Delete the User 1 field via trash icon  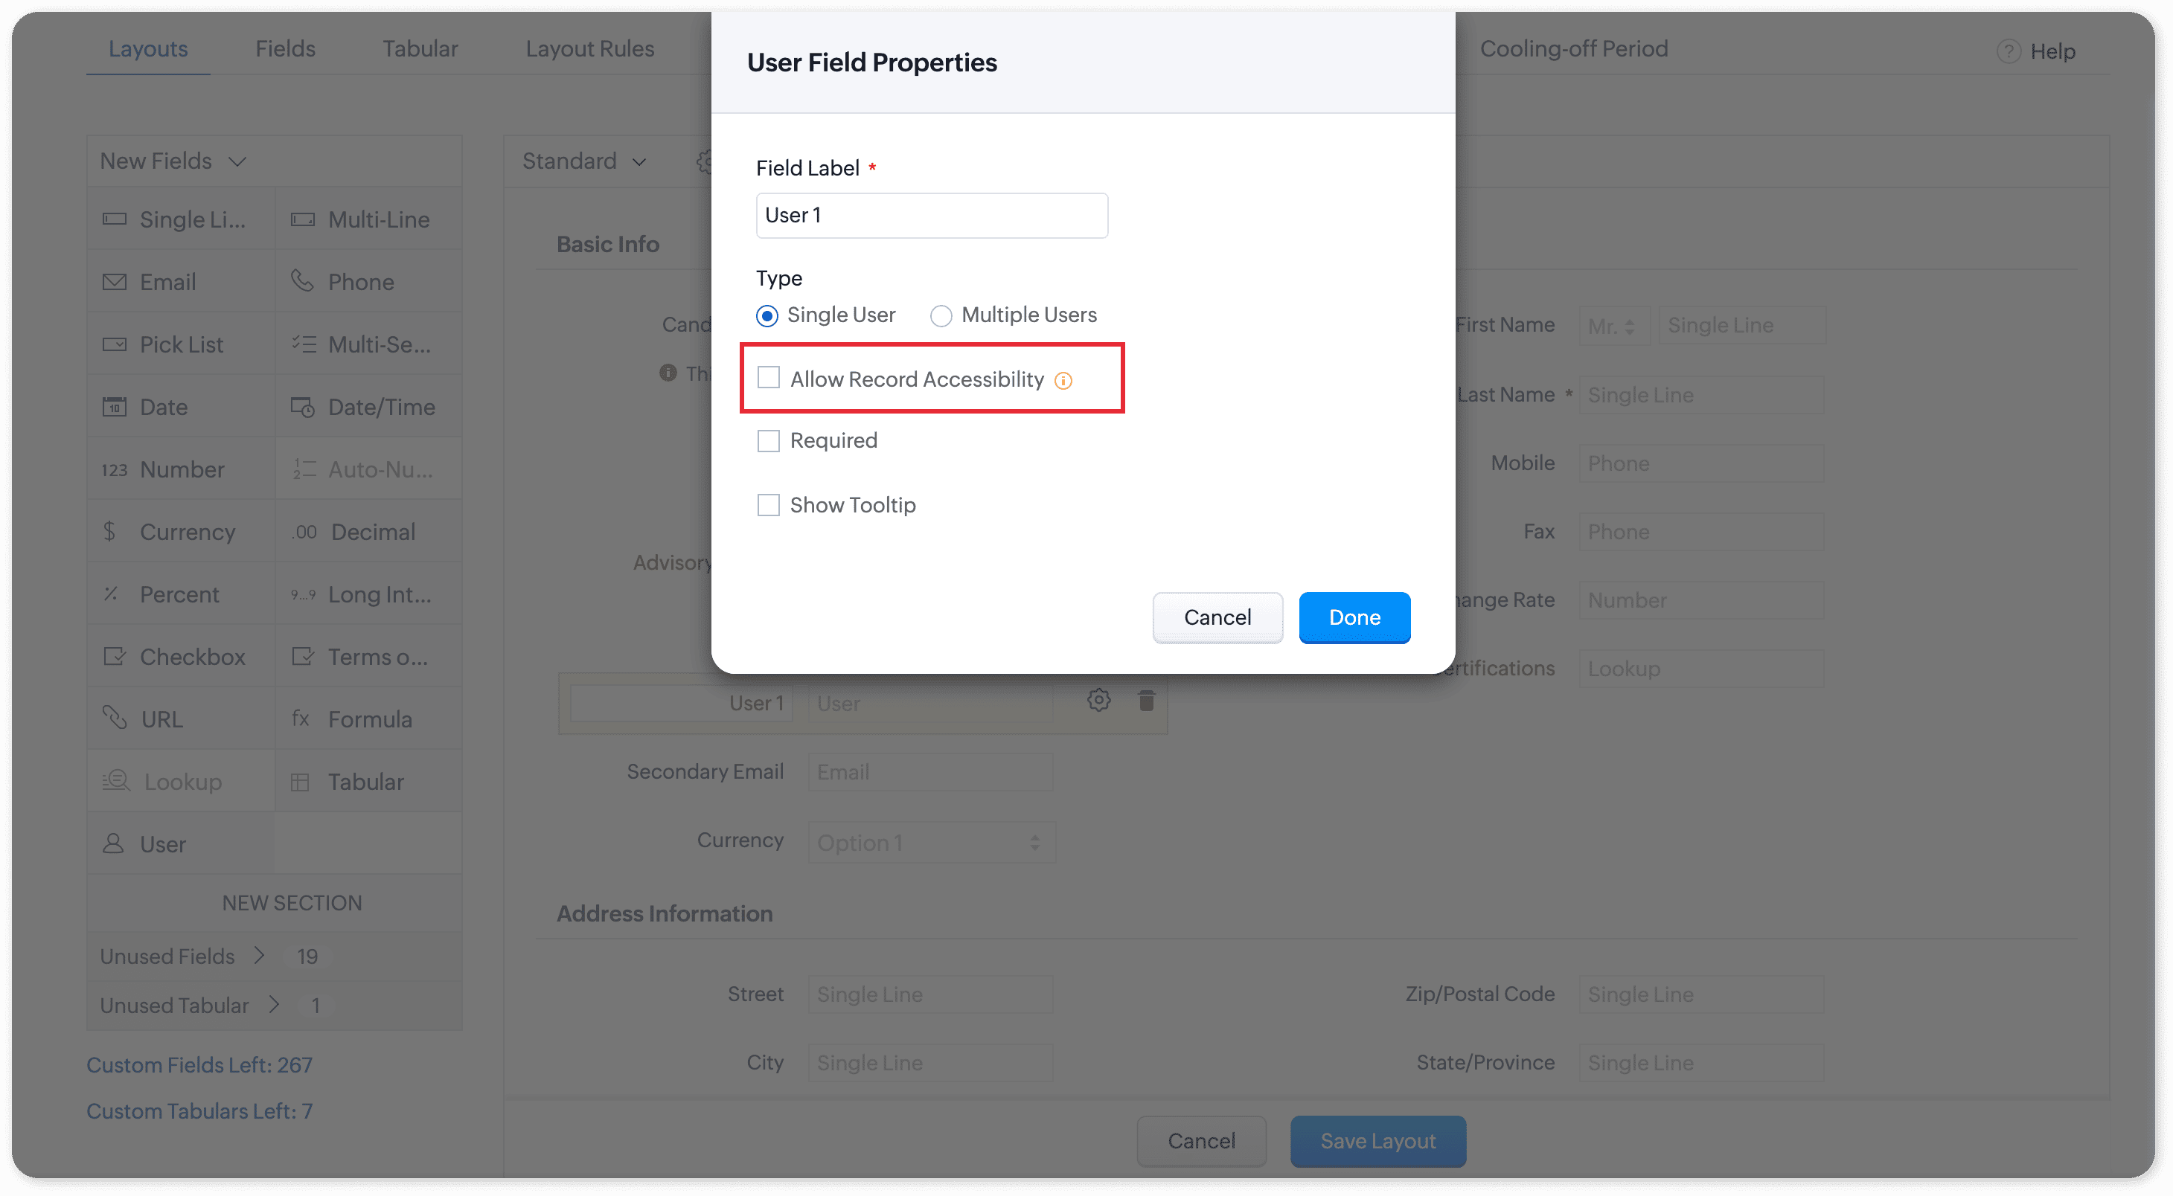pyautogui.click(x=1145, y=701)
